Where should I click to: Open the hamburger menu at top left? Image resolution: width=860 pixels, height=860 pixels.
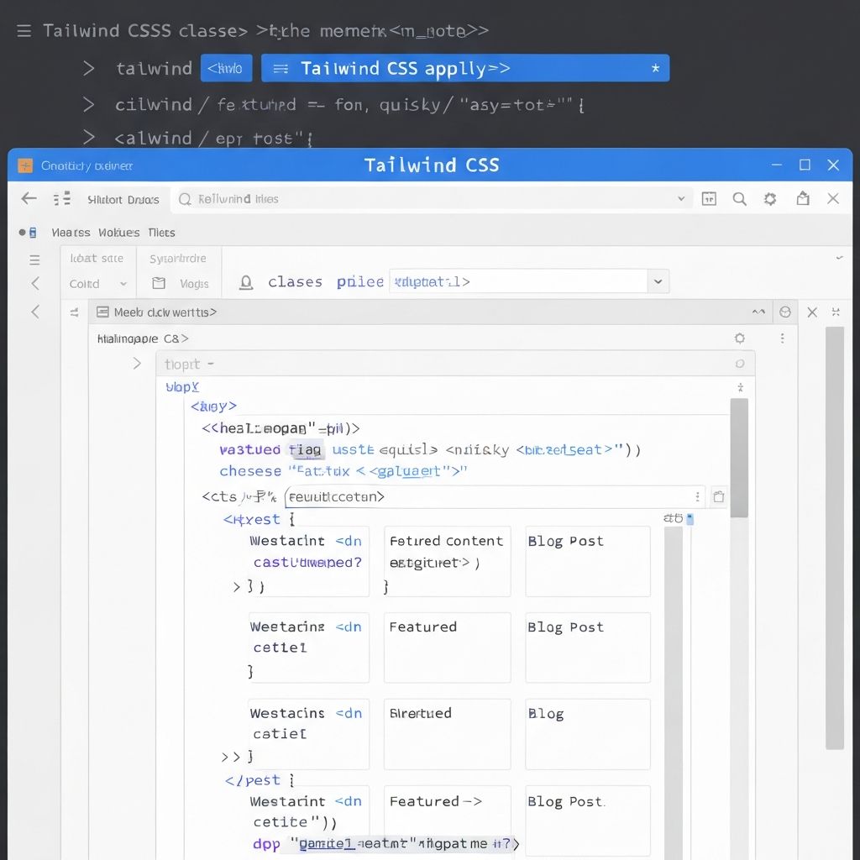tap(23, 30)
